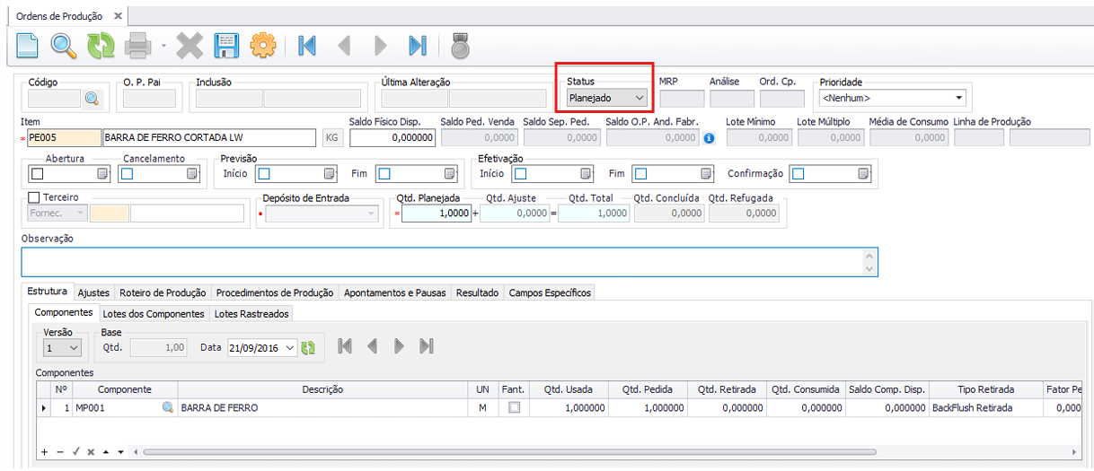The width and height of the screenshot is (1094, 471).
Task: Click the printer icon in toolbar
Action: [137, 45]
